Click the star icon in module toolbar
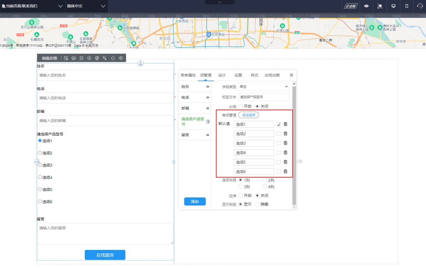The height and width of the screenshot is (268, 426). tap(113, 58)
